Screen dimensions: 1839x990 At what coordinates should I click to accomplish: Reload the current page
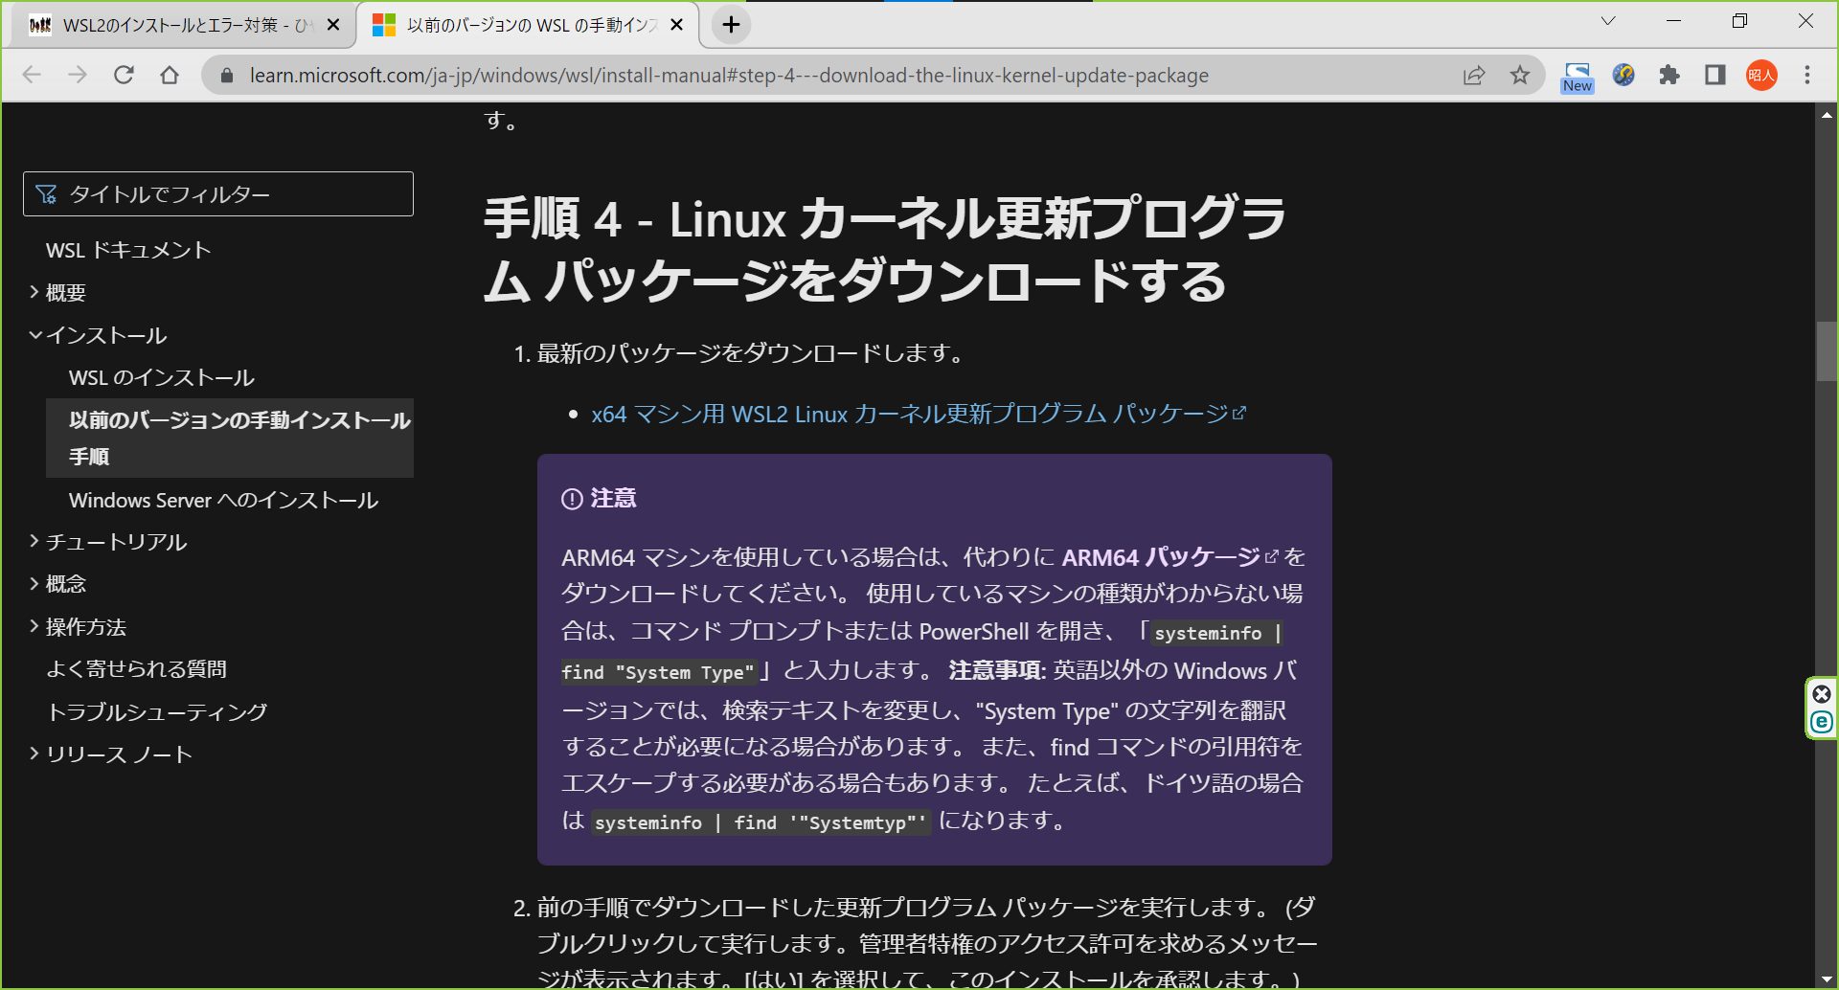tap(124, 75)
